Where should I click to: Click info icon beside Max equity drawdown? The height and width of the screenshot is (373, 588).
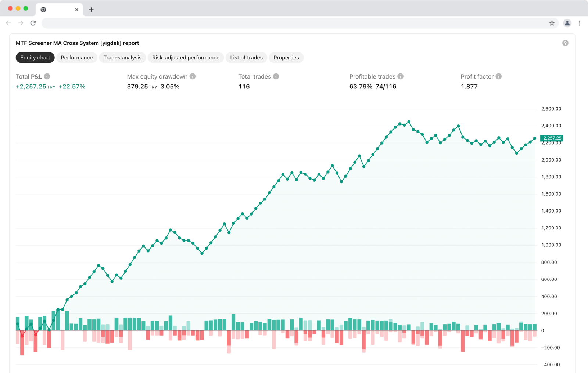tap(193, 76)
